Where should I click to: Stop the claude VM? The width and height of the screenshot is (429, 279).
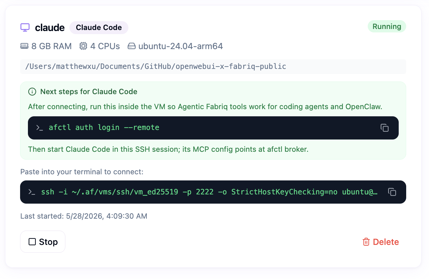click(x=43, y=242)
